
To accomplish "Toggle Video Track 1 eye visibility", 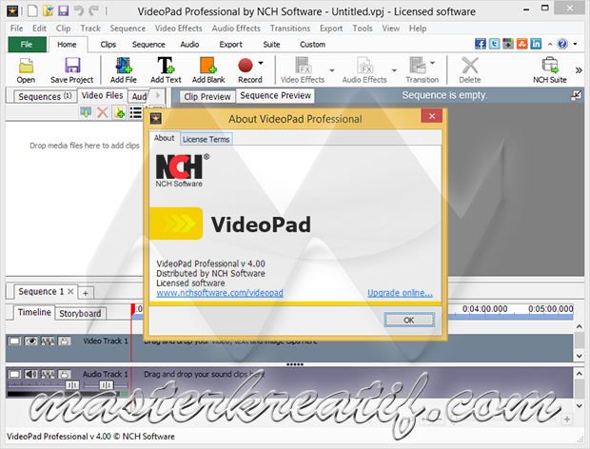I will coord(30,342).
